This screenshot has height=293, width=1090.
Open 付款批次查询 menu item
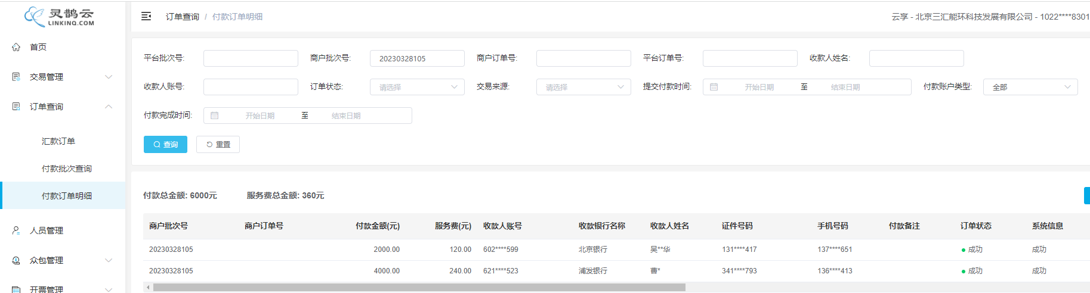tap(67, 169)
